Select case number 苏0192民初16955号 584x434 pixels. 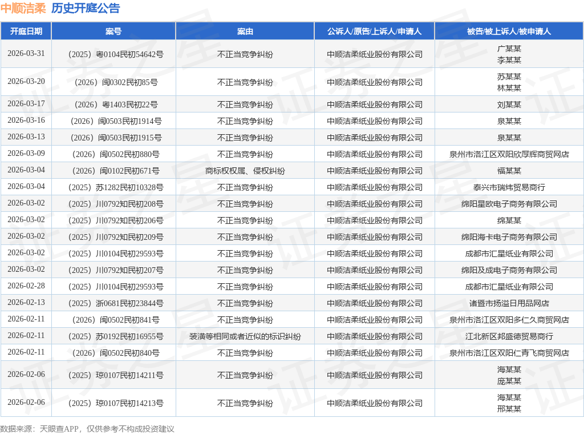tap(116, 337)
